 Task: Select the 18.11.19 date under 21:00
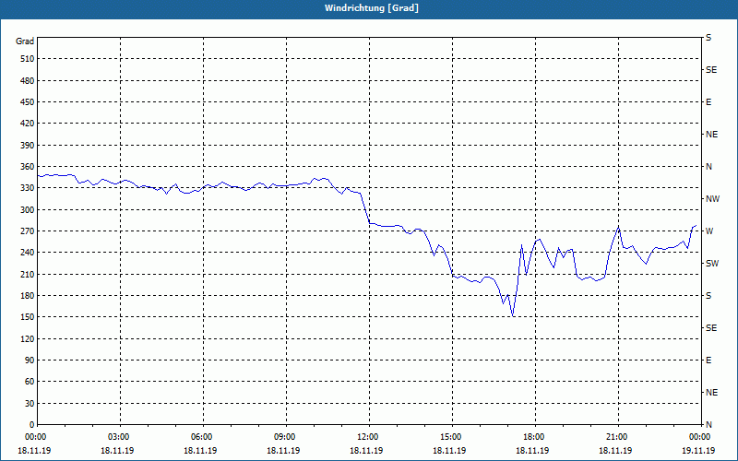pyautogui.click(x=615, y=451)
